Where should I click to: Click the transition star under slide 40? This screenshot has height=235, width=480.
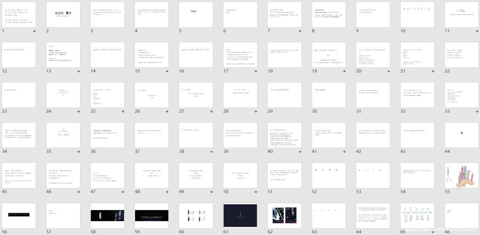(300, 152)
